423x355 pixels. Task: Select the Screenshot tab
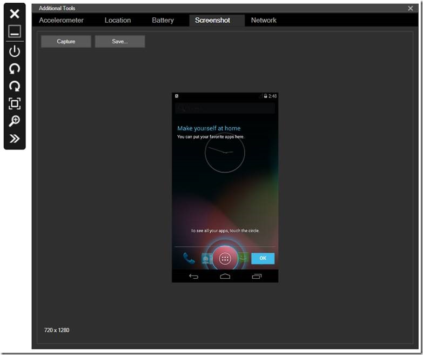212,20
